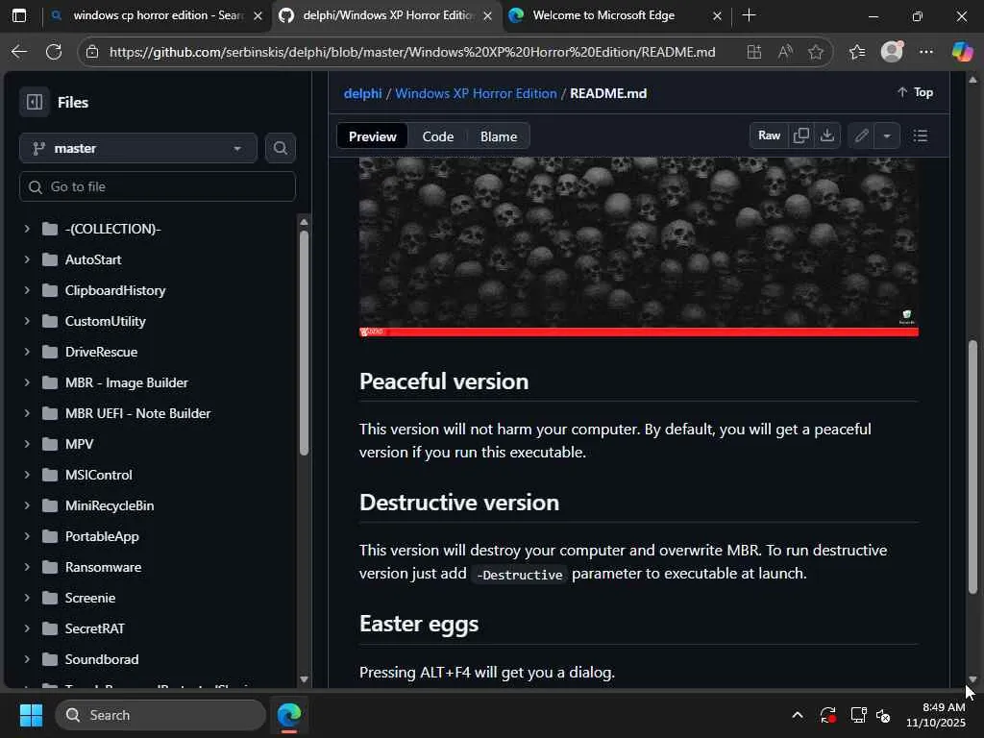Expand the DriveRescue folder chevron

click(x=27, y=352)
